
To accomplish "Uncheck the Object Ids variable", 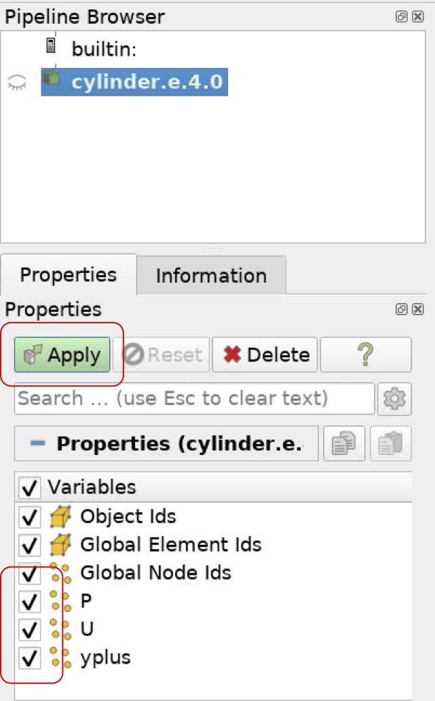I will 29,517.
